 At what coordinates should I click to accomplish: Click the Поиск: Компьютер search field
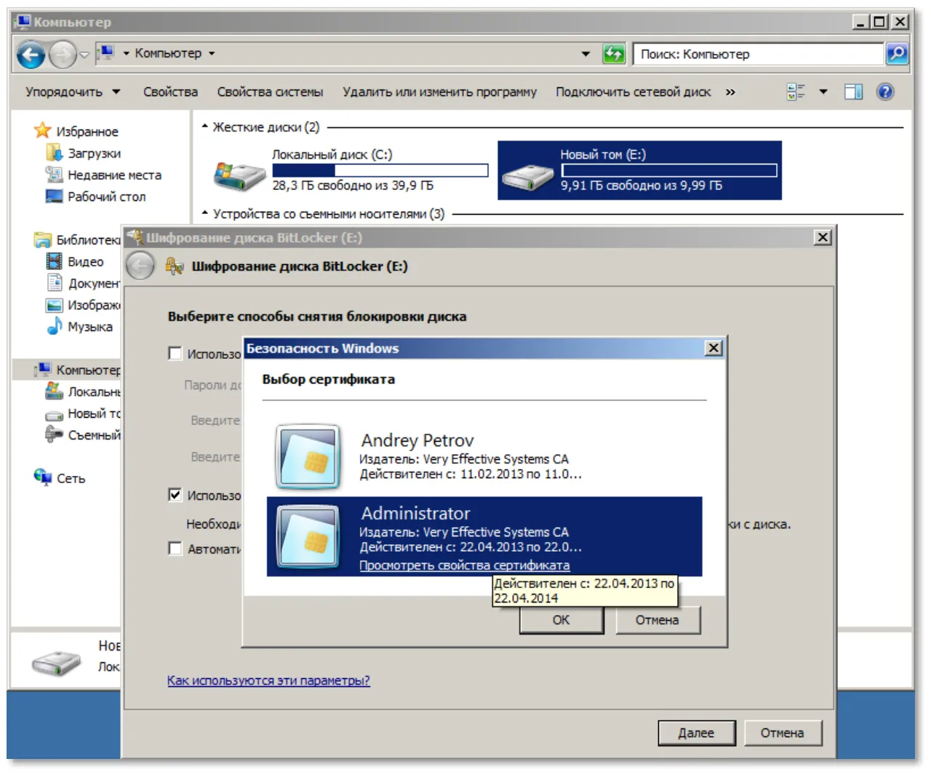759,54
